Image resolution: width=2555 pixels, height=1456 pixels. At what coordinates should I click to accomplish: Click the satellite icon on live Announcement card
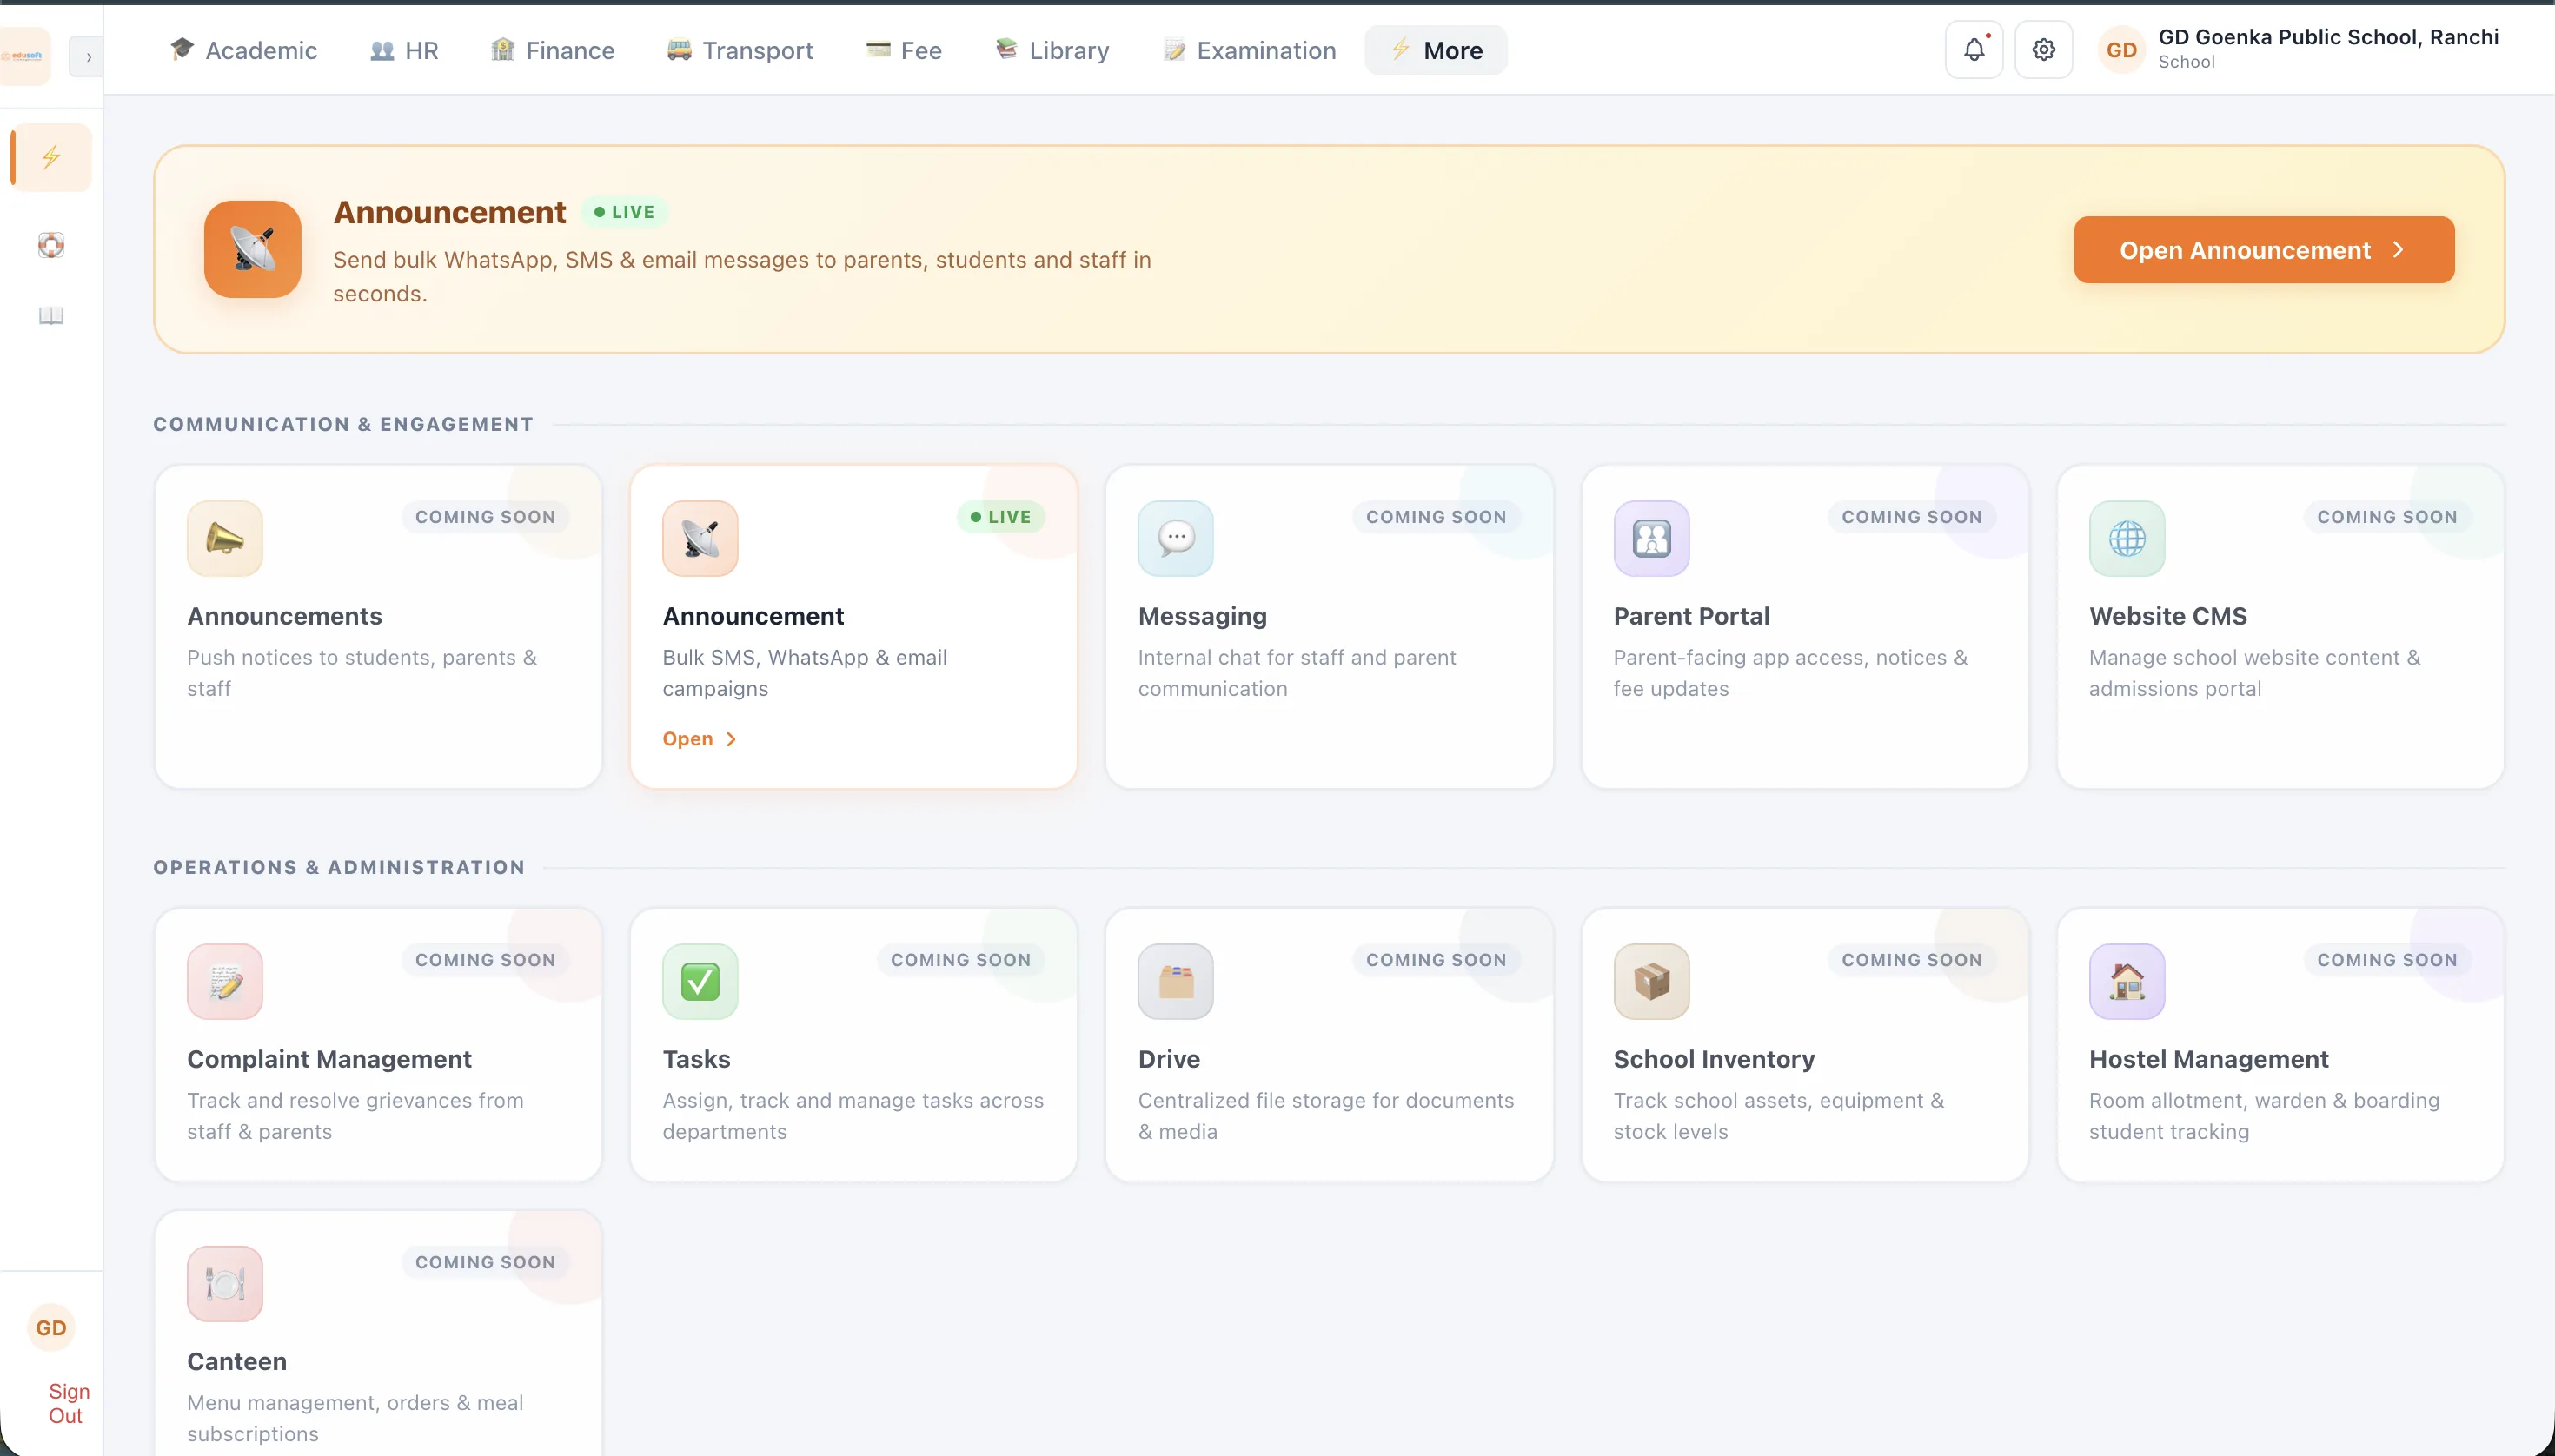700,539
